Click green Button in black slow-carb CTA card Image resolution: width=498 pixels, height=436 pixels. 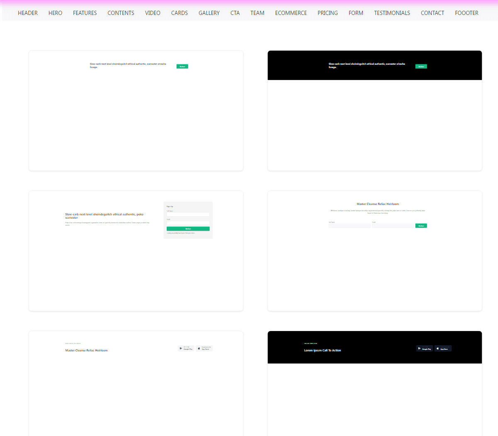point(421,66)
